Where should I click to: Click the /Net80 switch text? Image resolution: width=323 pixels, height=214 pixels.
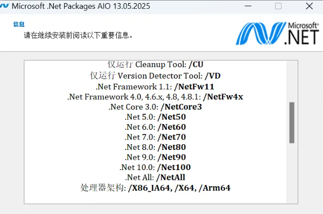click(x=172, y=147)
